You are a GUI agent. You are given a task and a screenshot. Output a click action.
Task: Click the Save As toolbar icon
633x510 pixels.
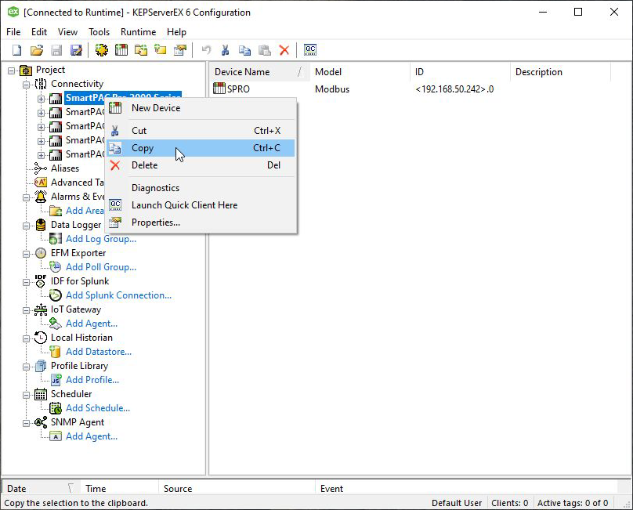[x=76, y=50]
